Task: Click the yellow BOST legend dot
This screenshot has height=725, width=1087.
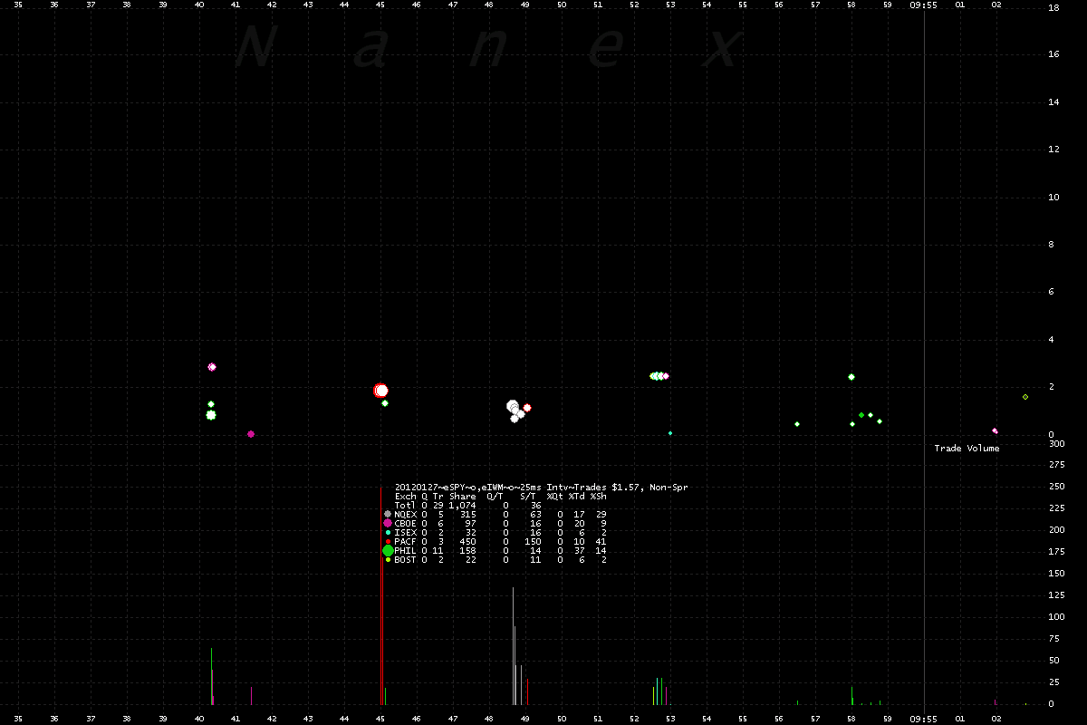Action: point(388,559)
